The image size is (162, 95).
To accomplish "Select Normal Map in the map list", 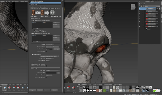I will (x=34, y=4).
